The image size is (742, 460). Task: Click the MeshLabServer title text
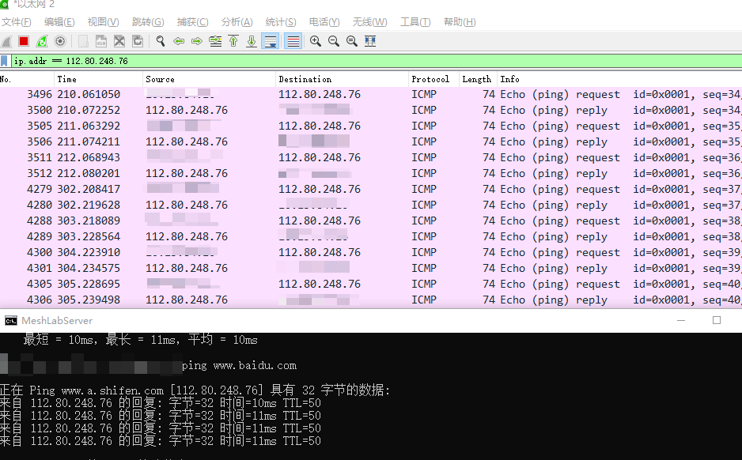tap(57, 321)
